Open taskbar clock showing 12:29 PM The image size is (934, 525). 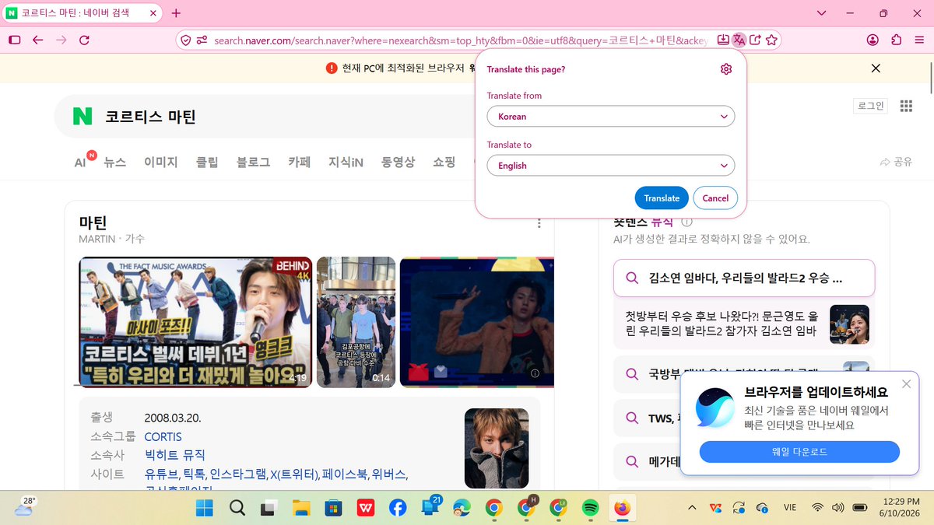pos(901,508)
